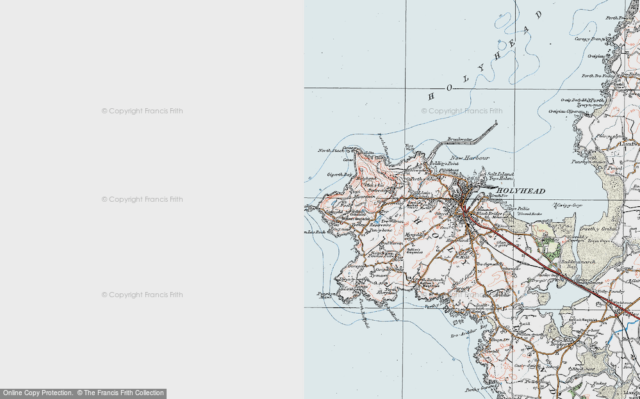
Task: Select the 'Glan-y-gors' label
Action: pos(501,244)
